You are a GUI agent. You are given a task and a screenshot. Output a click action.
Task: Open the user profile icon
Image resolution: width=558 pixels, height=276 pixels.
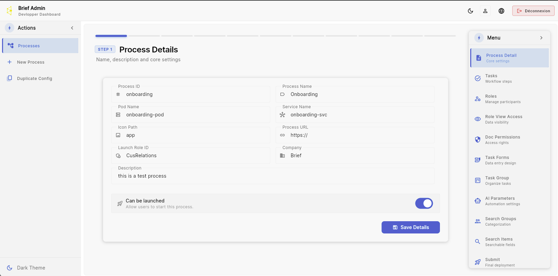click(486, 11)
